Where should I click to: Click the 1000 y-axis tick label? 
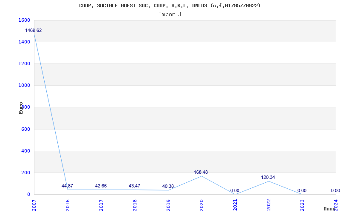click(24, 86)
